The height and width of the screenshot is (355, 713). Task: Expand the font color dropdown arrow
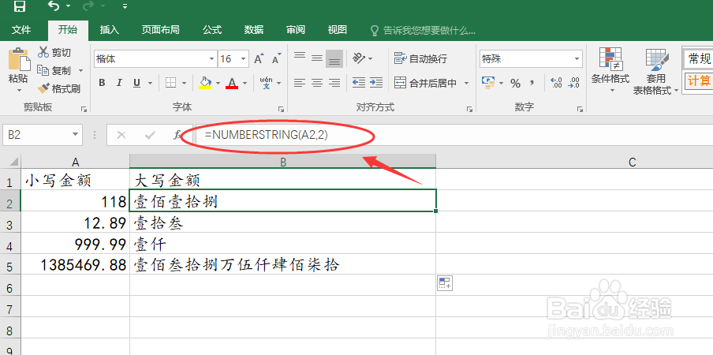[245, 83]
